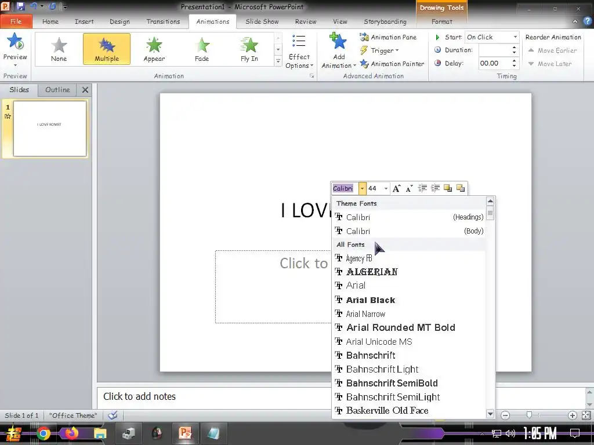594x445 pixels.
Task: Increase the Duration with the up stepper
Action: (x=514, y=48)
